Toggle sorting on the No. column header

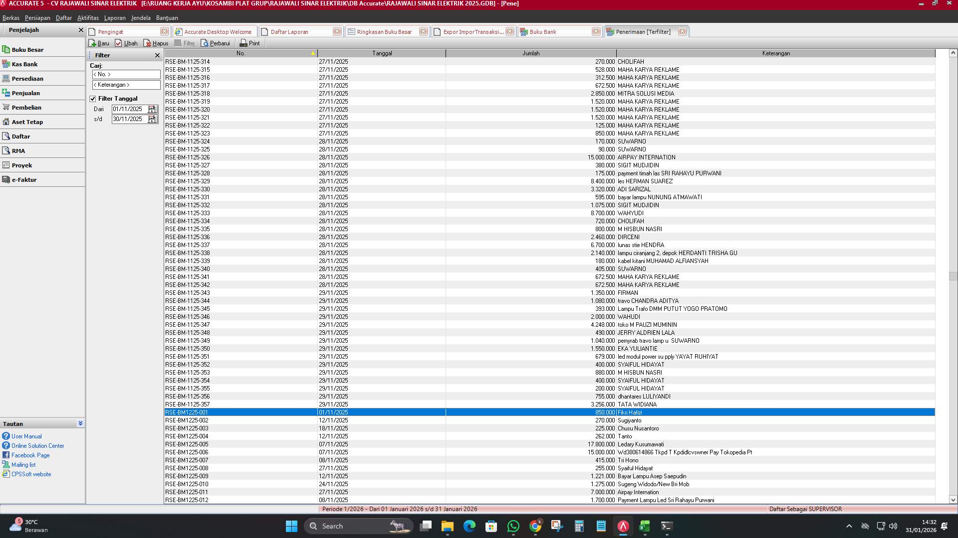(241, 53)
